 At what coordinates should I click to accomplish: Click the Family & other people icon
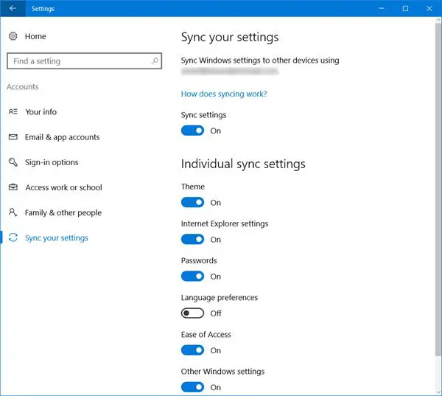point(13,212)
